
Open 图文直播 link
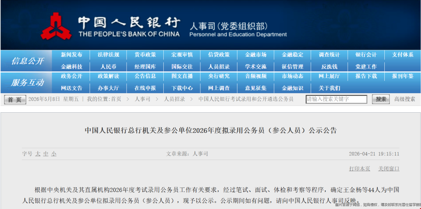(x=182, y=76)
